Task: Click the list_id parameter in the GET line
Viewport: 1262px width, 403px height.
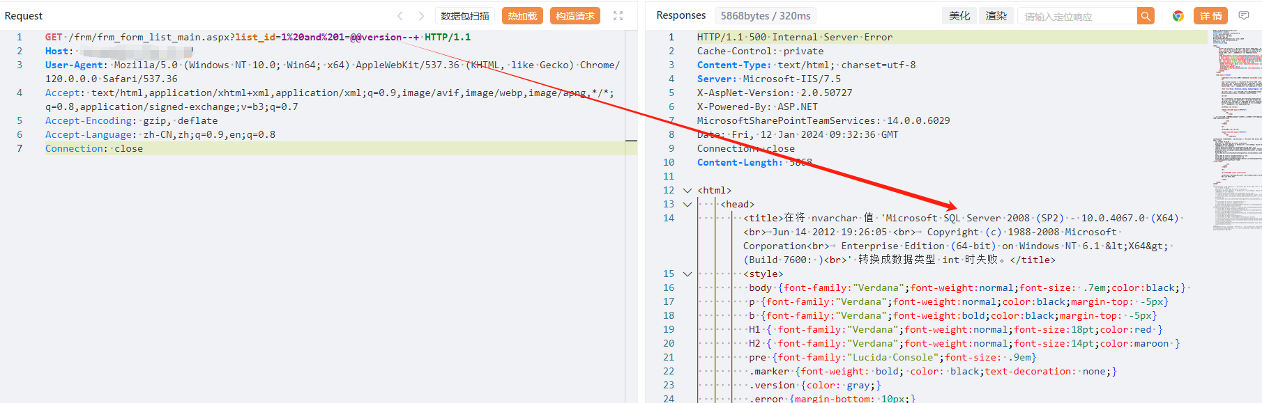Action: click(254, 37)
